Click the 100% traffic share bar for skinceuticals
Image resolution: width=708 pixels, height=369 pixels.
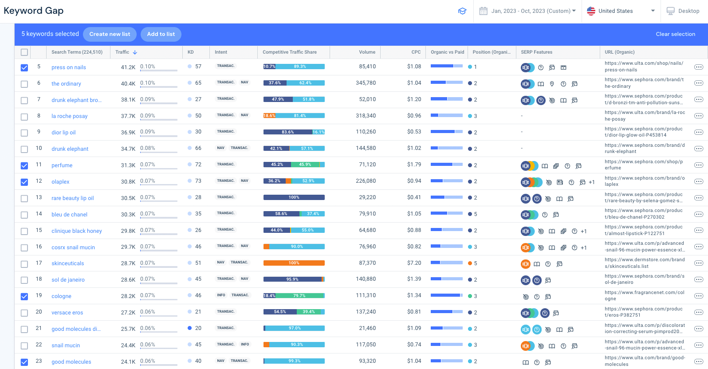(x=294, y=263)
